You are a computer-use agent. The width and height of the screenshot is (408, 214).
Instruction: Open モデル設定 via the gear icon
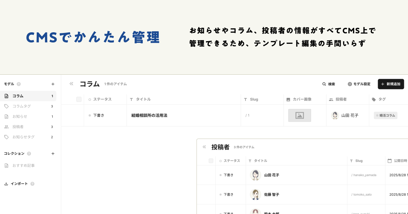[350, 84]
